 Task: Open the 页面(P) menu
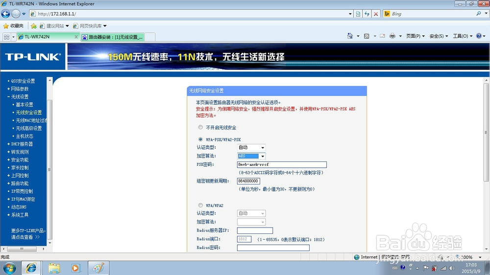tap(416, 36)
